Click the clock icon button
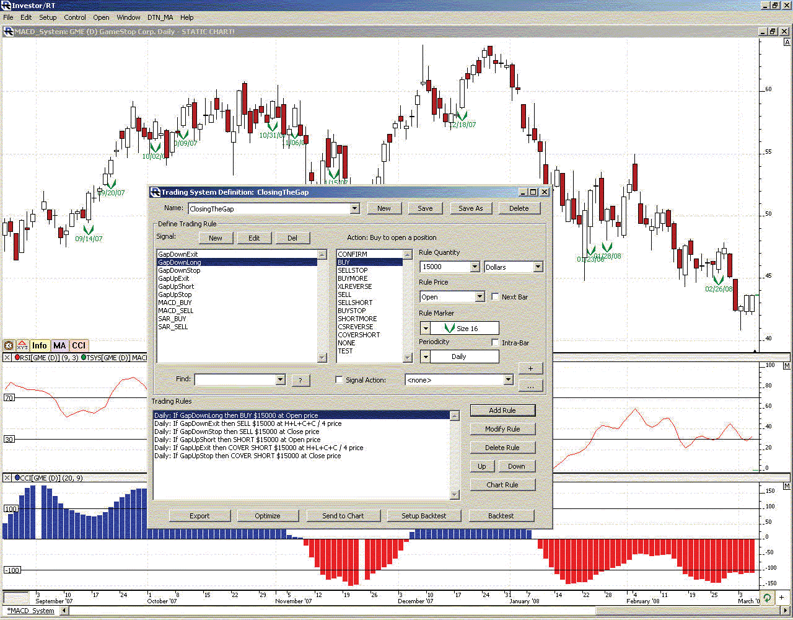 pyautogui.click(x=9, y=346)
